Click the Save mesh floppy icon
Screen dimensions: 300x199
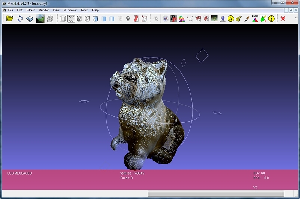pyautogui.click(x=30, y=18)
